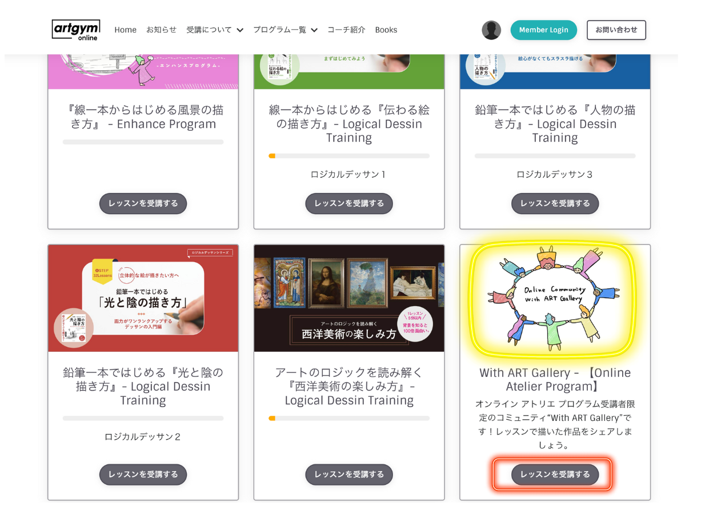The image size is (713, 514).
Task: Go to the Home menu item
Action: (125, 30)
